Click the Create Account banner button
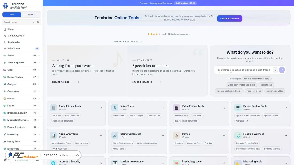294x165 pixels. [x=230, y=18]
